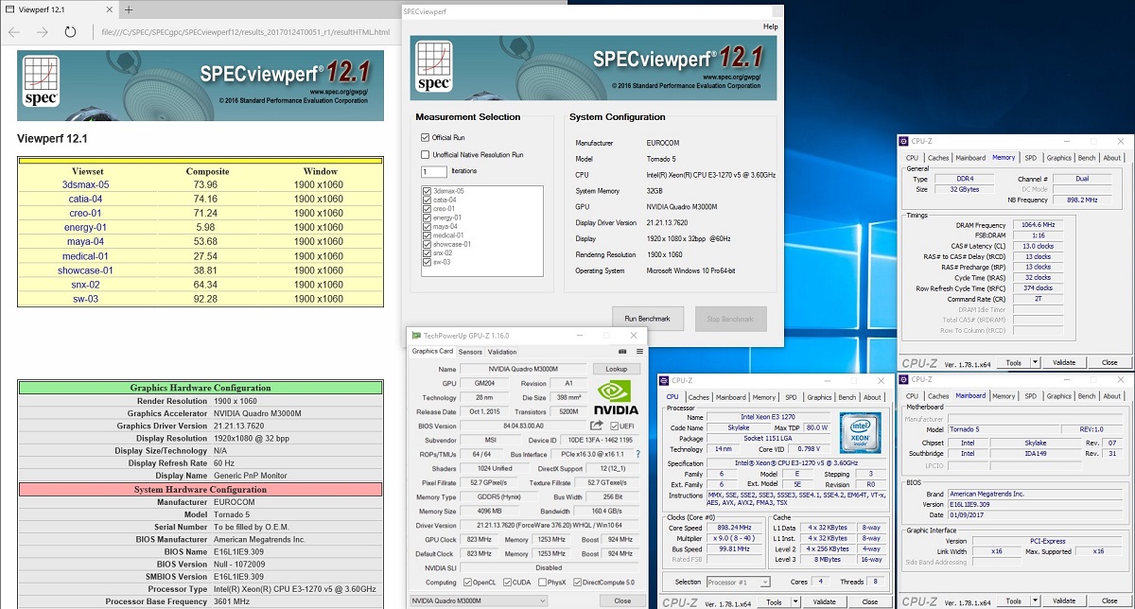Open the GPU-Z hamburger menu
1135x609 pixels.
[x=639, y=352]
